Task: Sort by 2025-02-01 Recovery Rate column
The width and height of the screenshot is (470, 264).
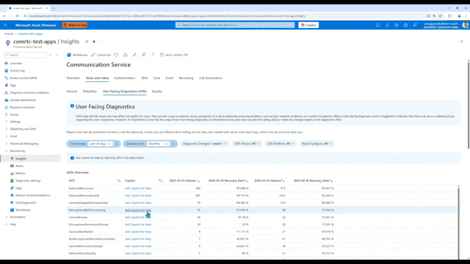Action: pos(331,181)
